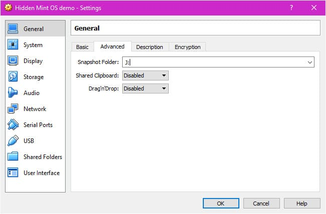Click the General category icon
This screenshot has height=214, width=326.
click(x=13, y=28)
